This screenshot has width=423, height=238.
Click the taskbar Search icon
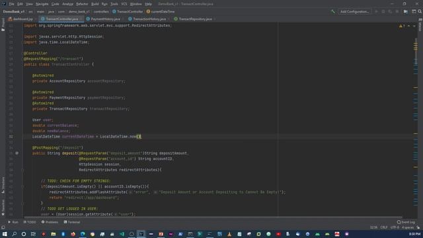(x=15, y=234)
